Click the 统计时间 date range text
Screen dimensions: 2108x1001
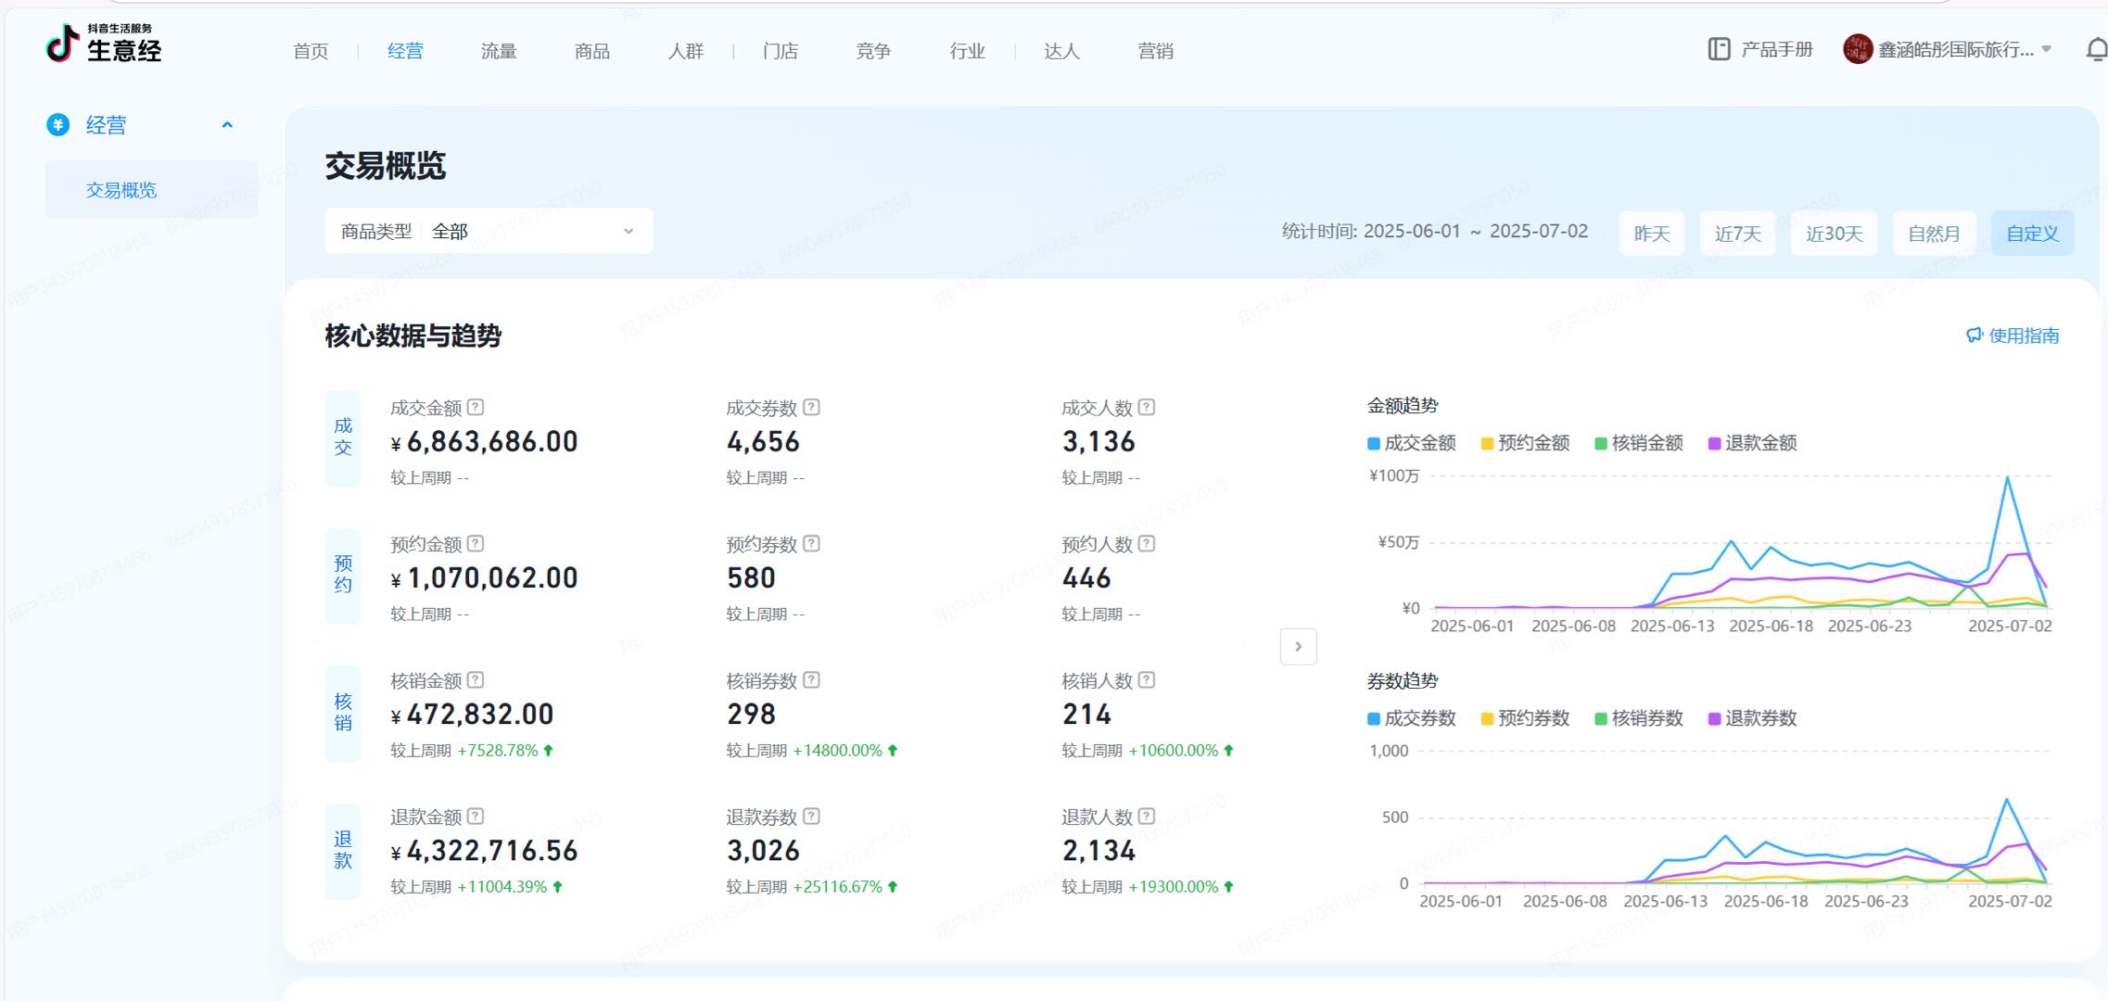pos(1435,231)
